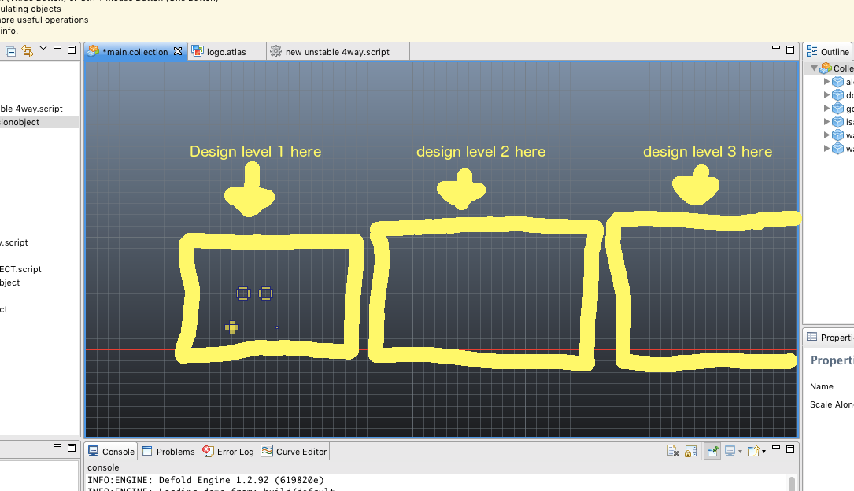Collapse the Collection node in the Outline
Screen dimensions: 854x491
coord(812,68)
